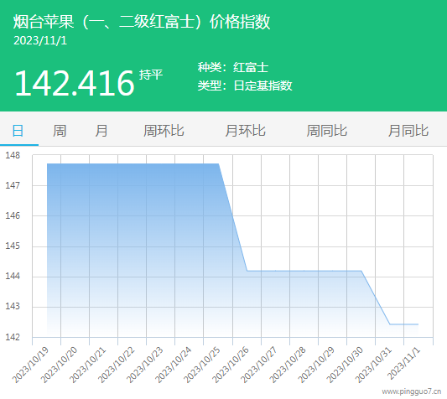Click the 种类: 红富士 label
Image resolution: width=447 pixels, height=399 pixels.
click(233, 68)
